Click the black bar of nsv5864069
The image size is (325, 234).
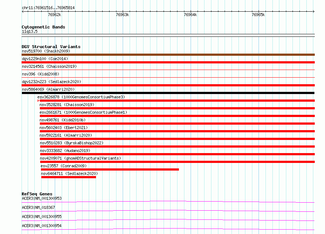tap(168, 93)
